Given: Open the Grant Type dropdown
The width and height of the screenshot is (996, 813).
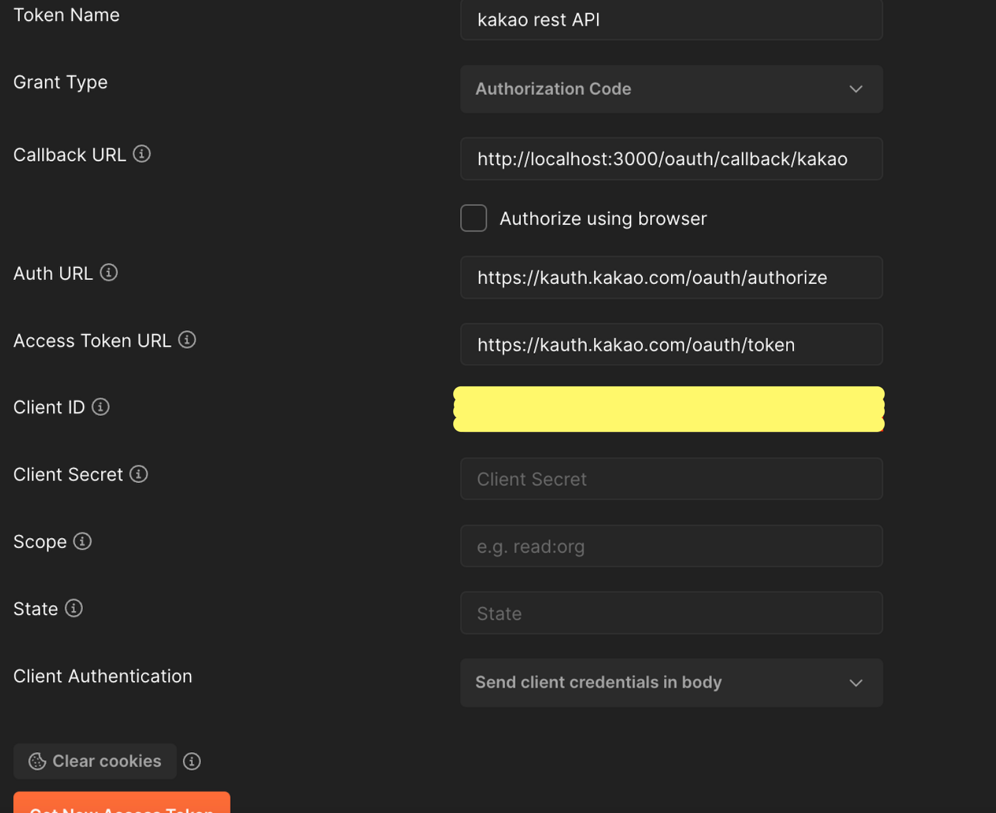Looking at the screenshot, I should (671, 89).
